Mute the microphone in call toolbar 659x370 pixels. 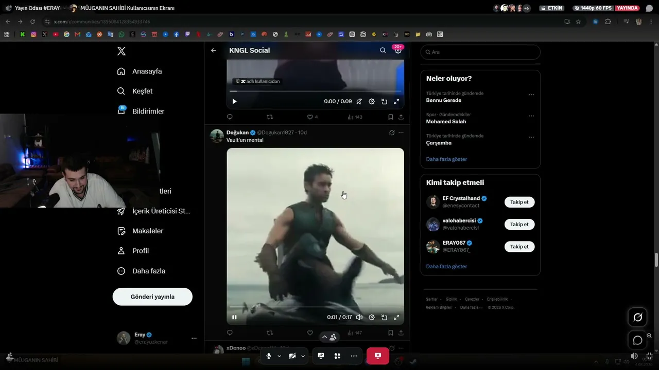268,356
